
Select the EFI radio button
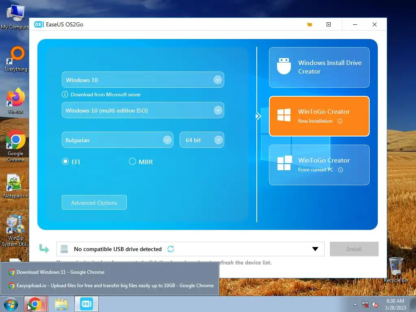pyautogui.click(x=65, y=161)
